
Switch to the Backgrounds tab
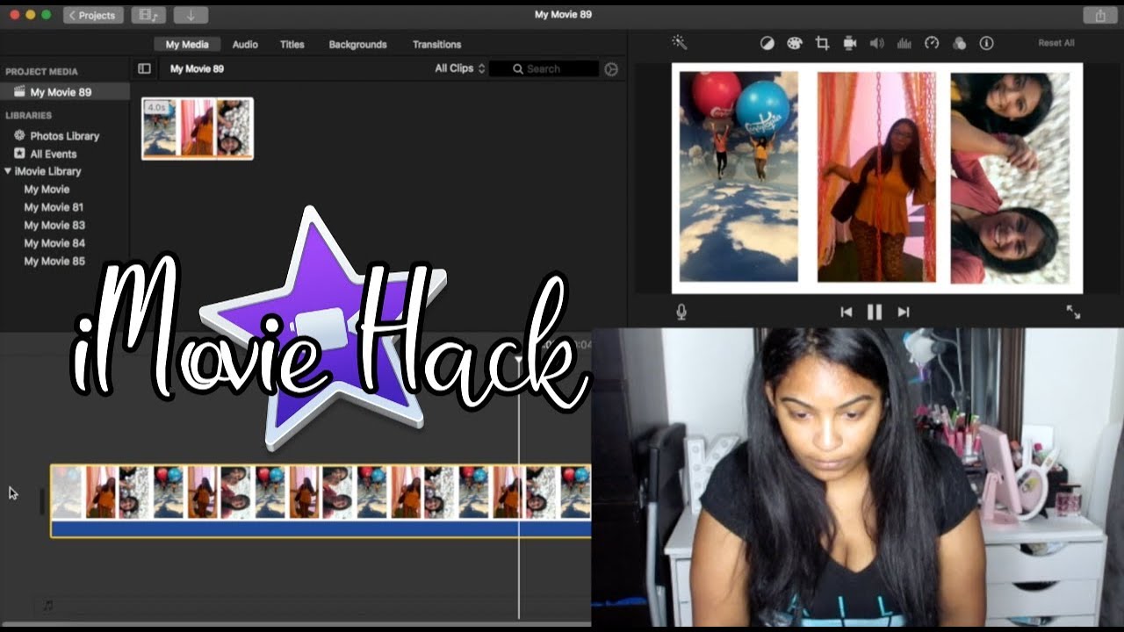(x=357, y=44)
